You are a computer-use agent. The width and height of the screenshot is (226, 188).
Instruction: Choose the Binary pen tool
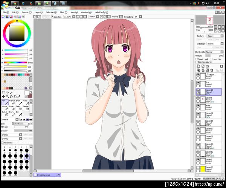[x=12, y=113]
